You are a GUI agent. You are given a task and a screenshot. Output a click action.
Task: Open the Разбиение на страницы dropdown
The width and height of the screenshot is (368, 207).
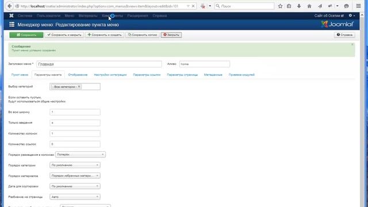(x=75, y=197)
